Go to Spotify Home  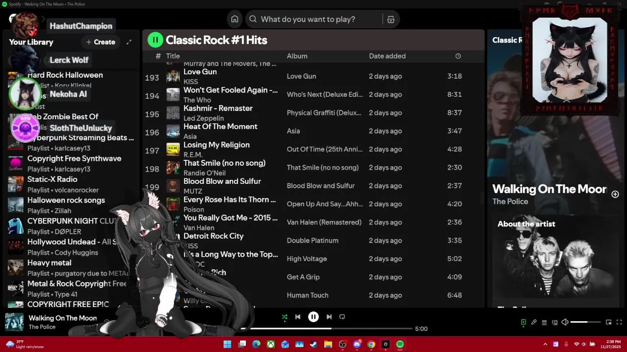235,19
